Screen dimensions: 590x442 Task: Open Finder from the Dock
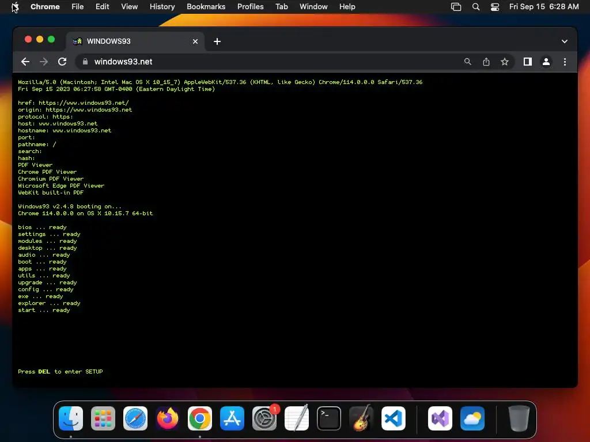pyautogui.click(x=71, y=418)
